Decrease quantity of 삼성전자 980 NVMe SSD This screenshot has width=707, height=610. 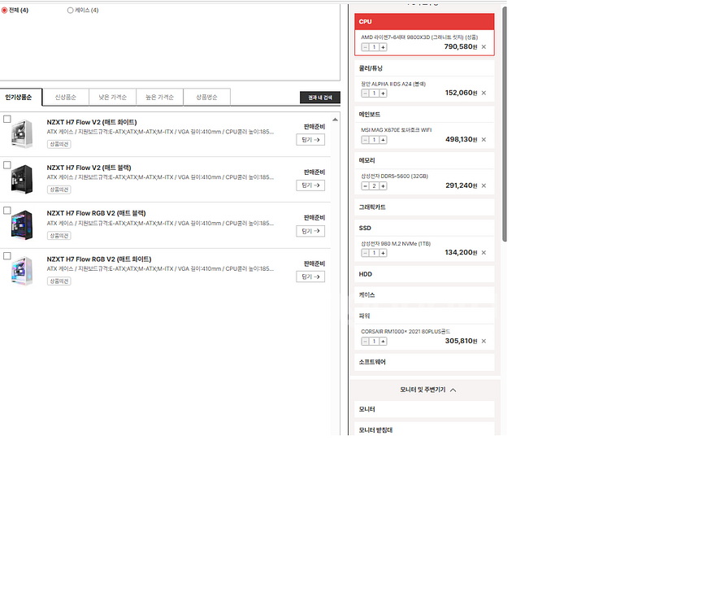pos(365,253)
